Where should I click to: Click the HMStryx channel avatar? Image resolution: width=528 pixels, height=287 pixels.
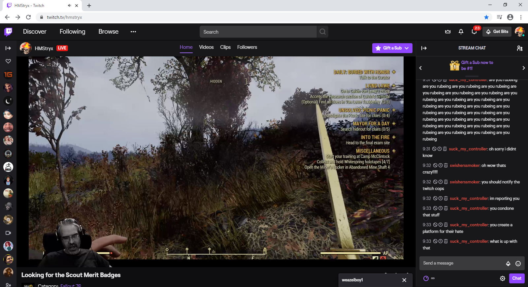[26, 48]
